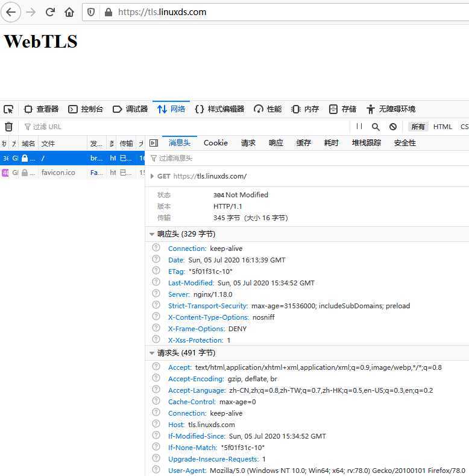Switch to the 性能 performance tab

[268, 109]
